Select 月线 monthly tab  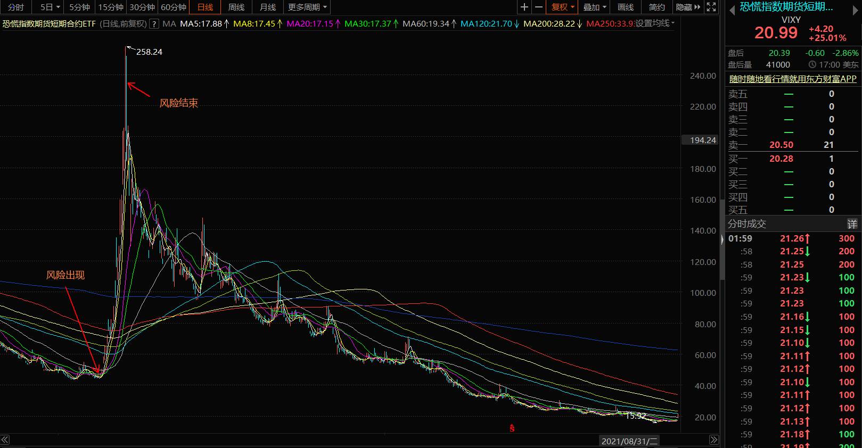(268, 7)
